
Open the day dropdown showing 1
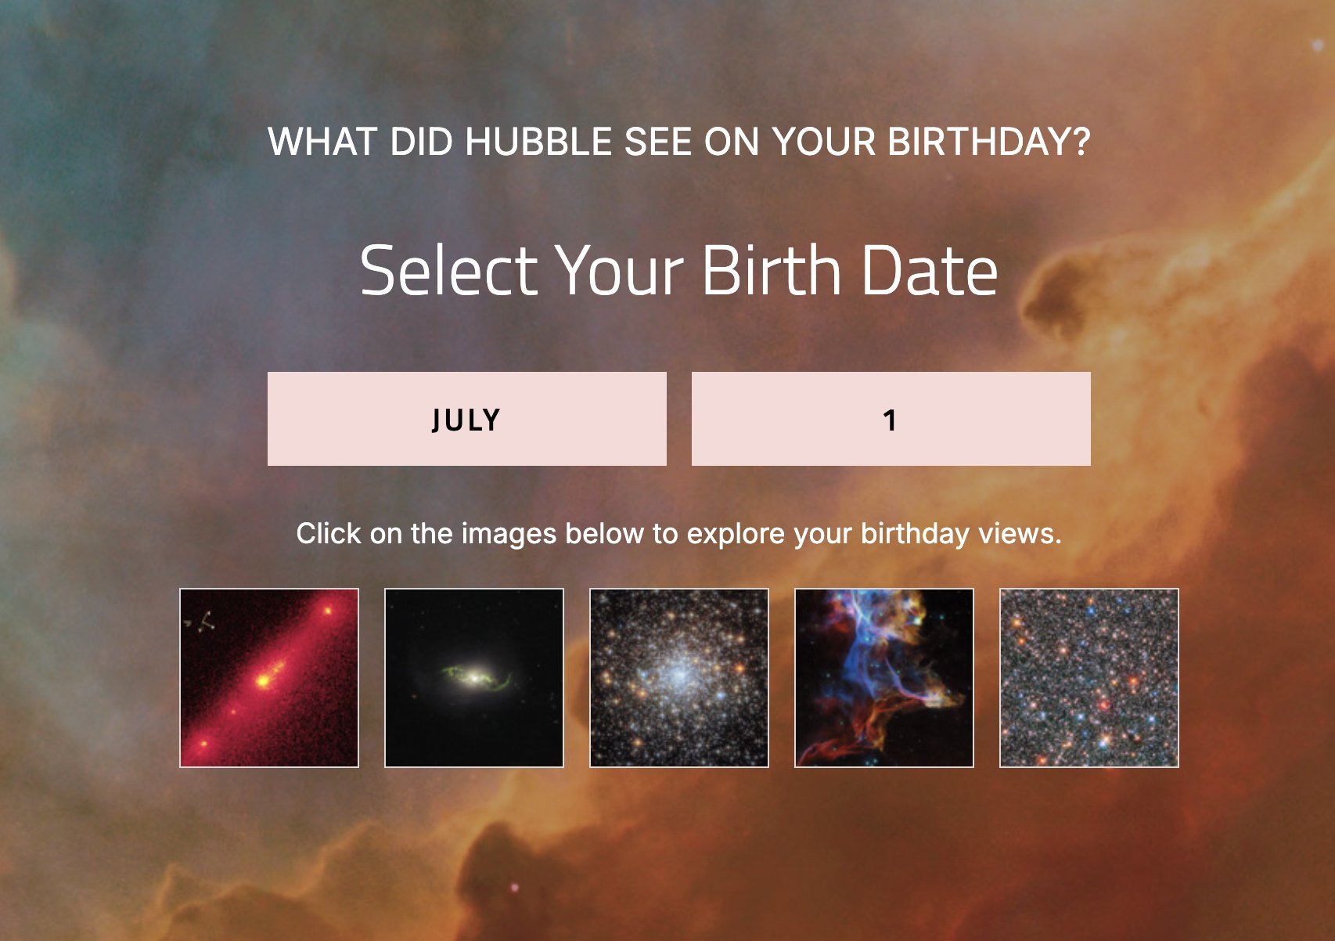pyautogui.click(x=891, y=419)
